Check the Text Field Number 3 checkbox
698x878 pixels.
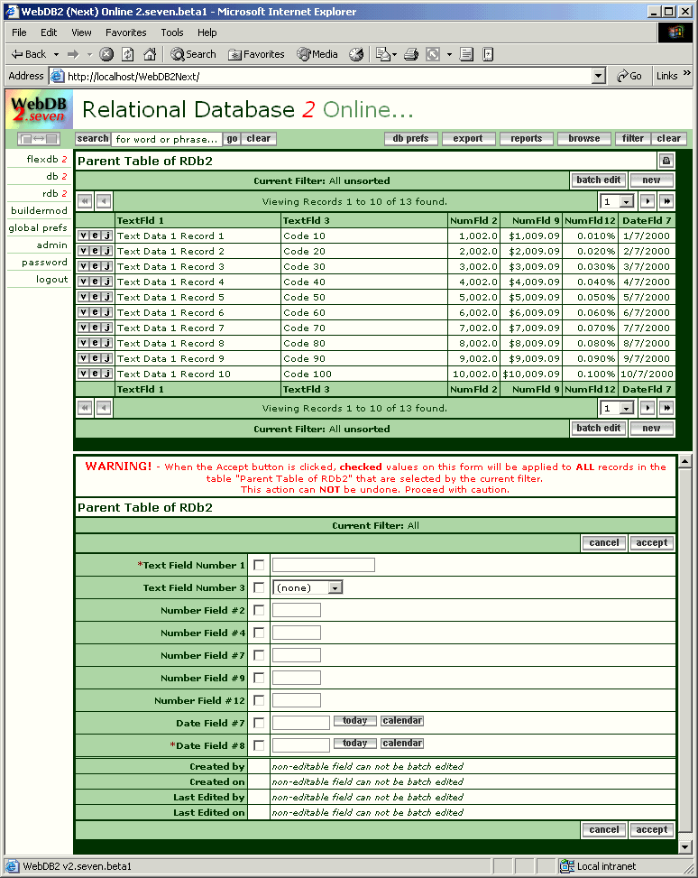pos(259,587)
